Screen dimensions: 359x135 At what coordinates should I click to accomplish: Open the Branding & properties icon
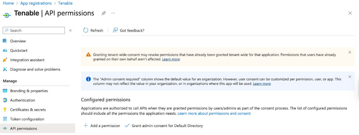point(5,91)
